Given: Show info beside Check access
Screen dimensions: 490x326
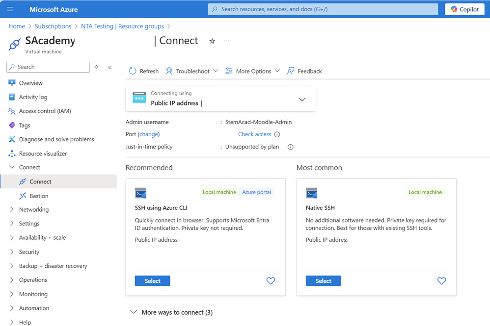Looking at the screenshot, I should point(277,134).
